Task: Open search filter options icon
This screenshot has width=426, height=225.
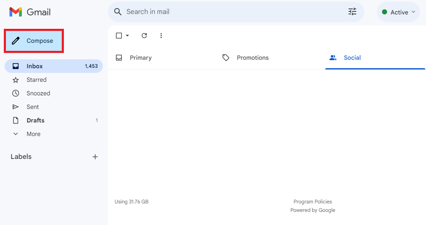Action: click(x=352, y=11)
